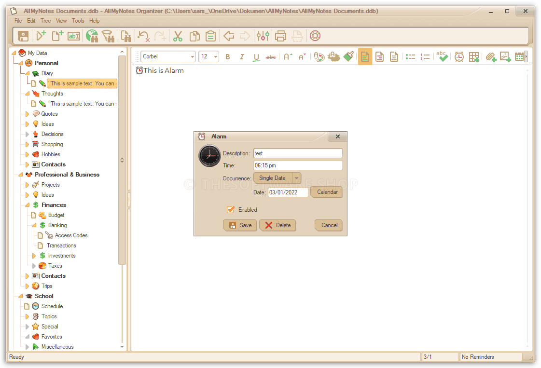Open the File menu
Viewport: 541px width, 368px height.
pyautogui.click(x=18, y=21)
